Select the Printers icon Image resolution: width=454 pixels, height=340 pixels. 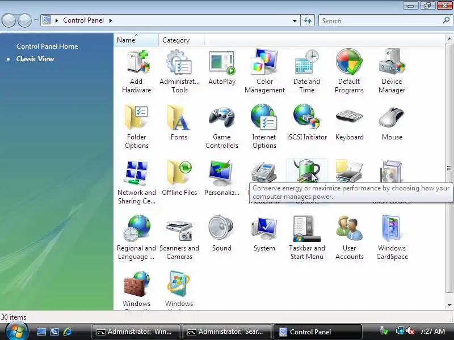(x=349, y=172)
